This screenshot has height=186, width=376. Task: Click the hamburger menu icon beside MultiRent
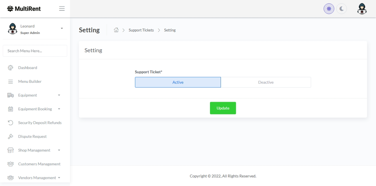tap(62, 9)
